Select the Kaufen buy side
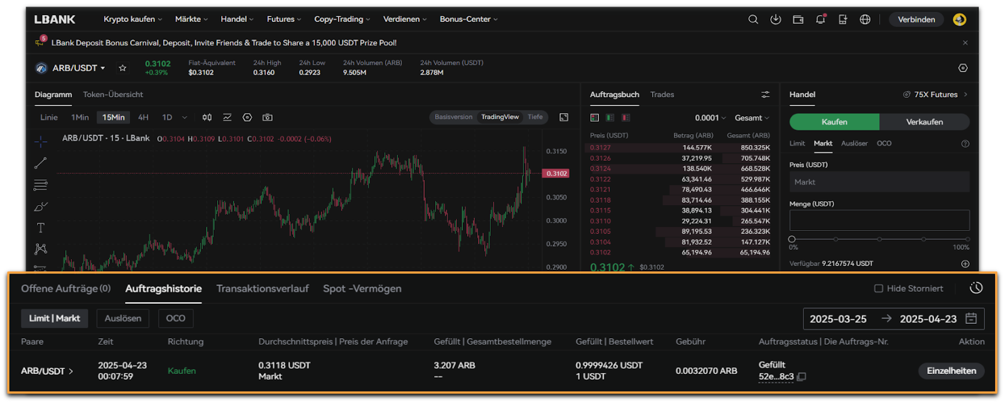This screenshot has width=1005, height=411. tap(834, 122)
